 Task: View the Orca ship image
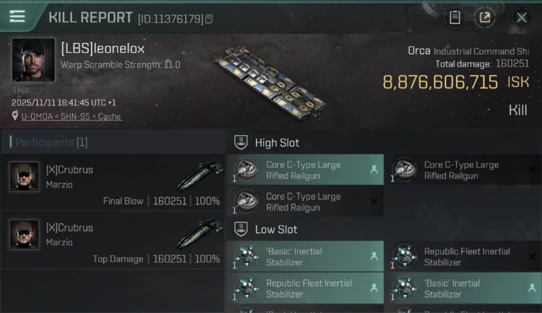tap(271, 82)
